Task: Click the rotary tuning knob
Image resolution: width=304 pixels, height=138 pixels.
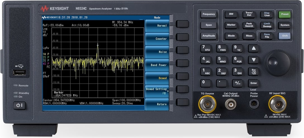Action: 277,63
